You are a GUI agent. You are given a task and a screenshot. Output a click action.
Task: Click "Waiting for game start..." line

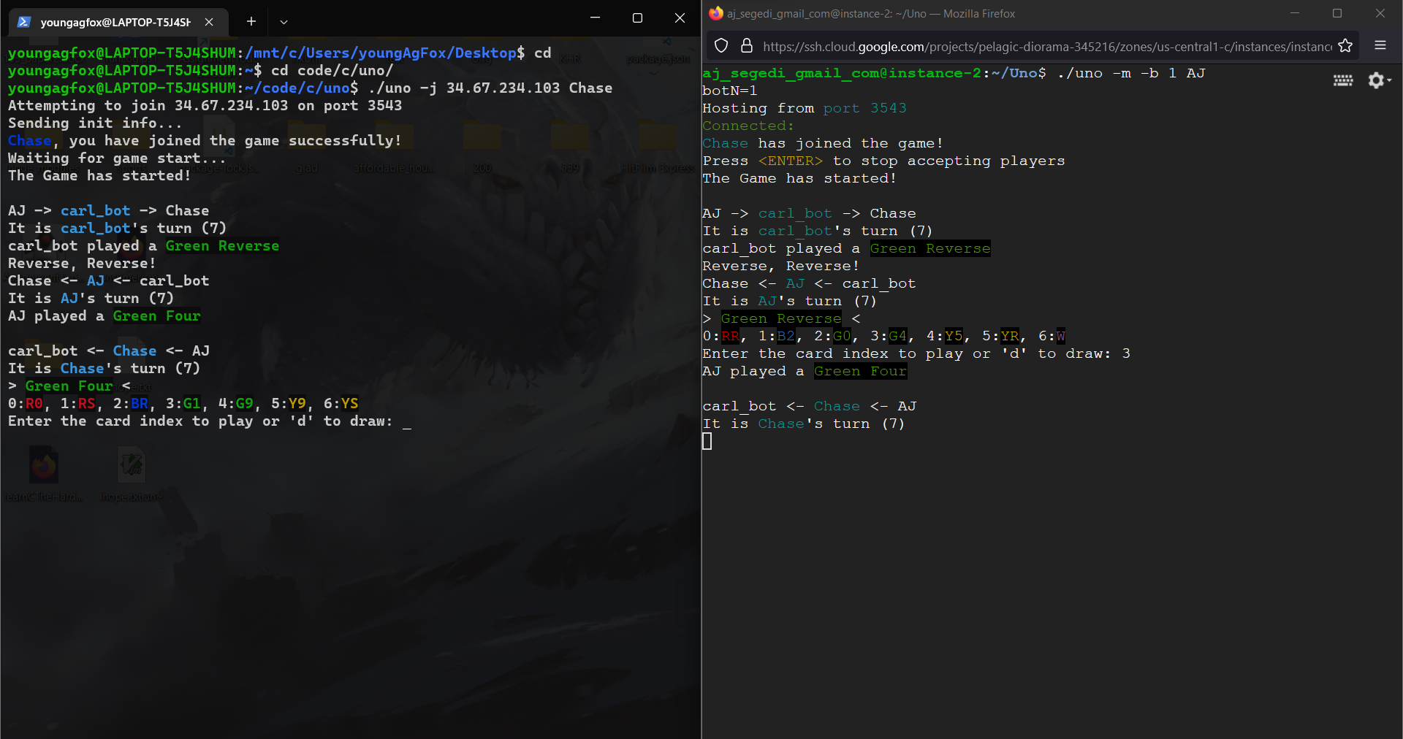tap(117, 158)
